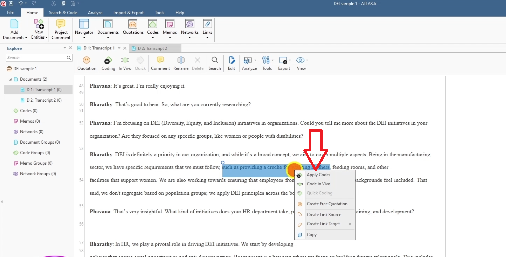Click in the Explore search field

[36, 58]
